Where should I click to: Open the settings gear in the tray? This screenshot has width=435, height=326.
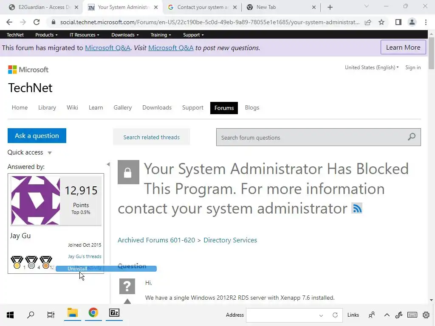pos(426,315)
